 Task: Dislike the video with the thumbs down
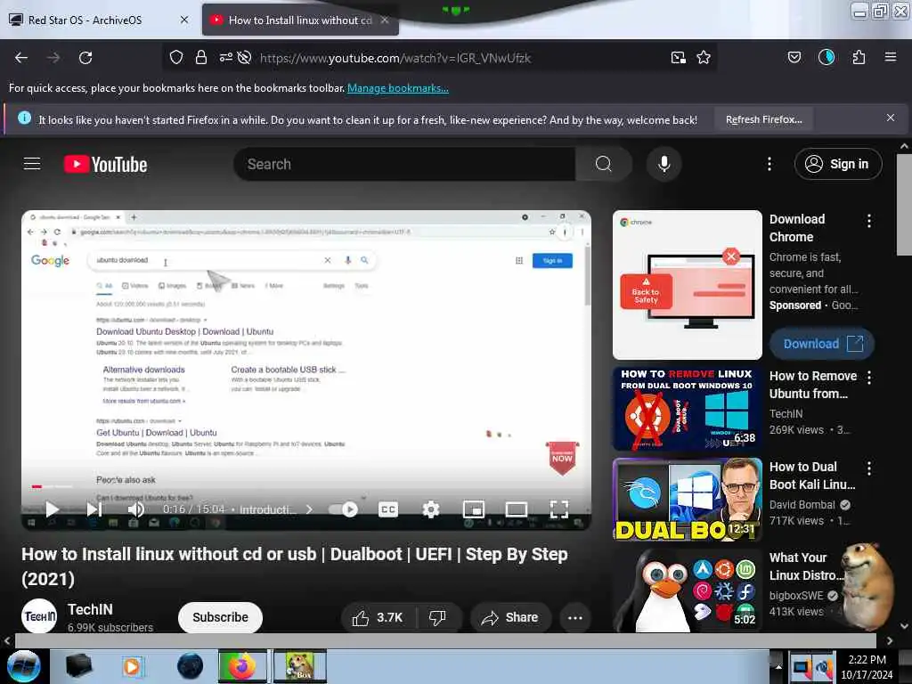[437, 617]
